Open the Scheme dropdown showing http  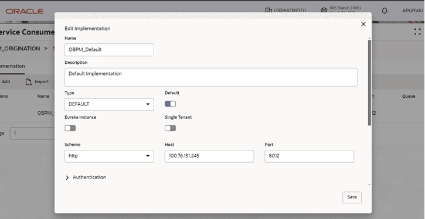click(x=109, y=156)
